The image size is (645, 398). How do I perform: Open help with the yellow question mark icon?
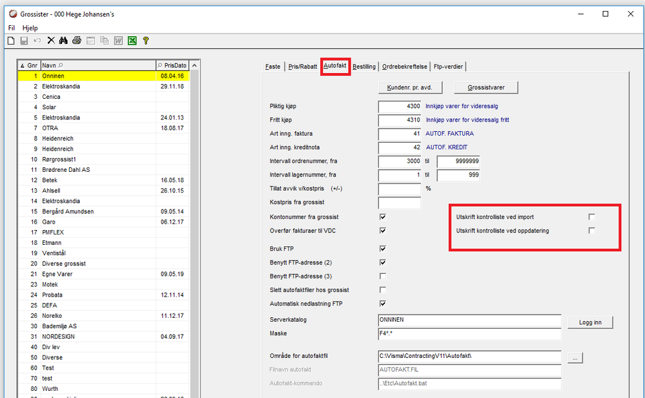(x=146, y=41)
